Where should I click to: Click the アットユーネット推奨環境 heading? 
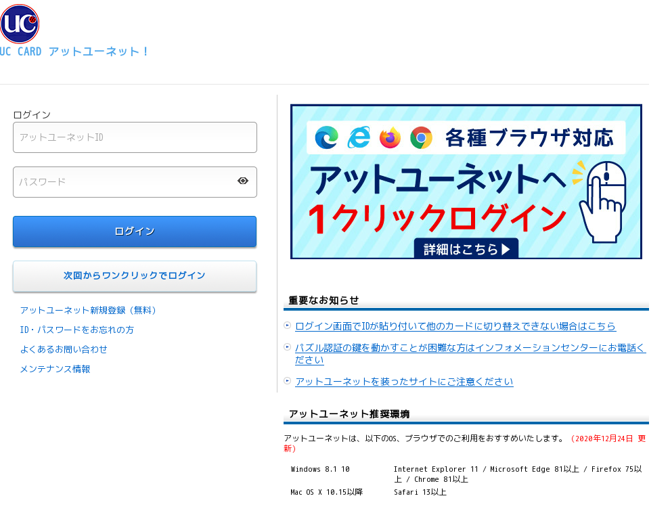pyautogui.click(x=349, y=414)
